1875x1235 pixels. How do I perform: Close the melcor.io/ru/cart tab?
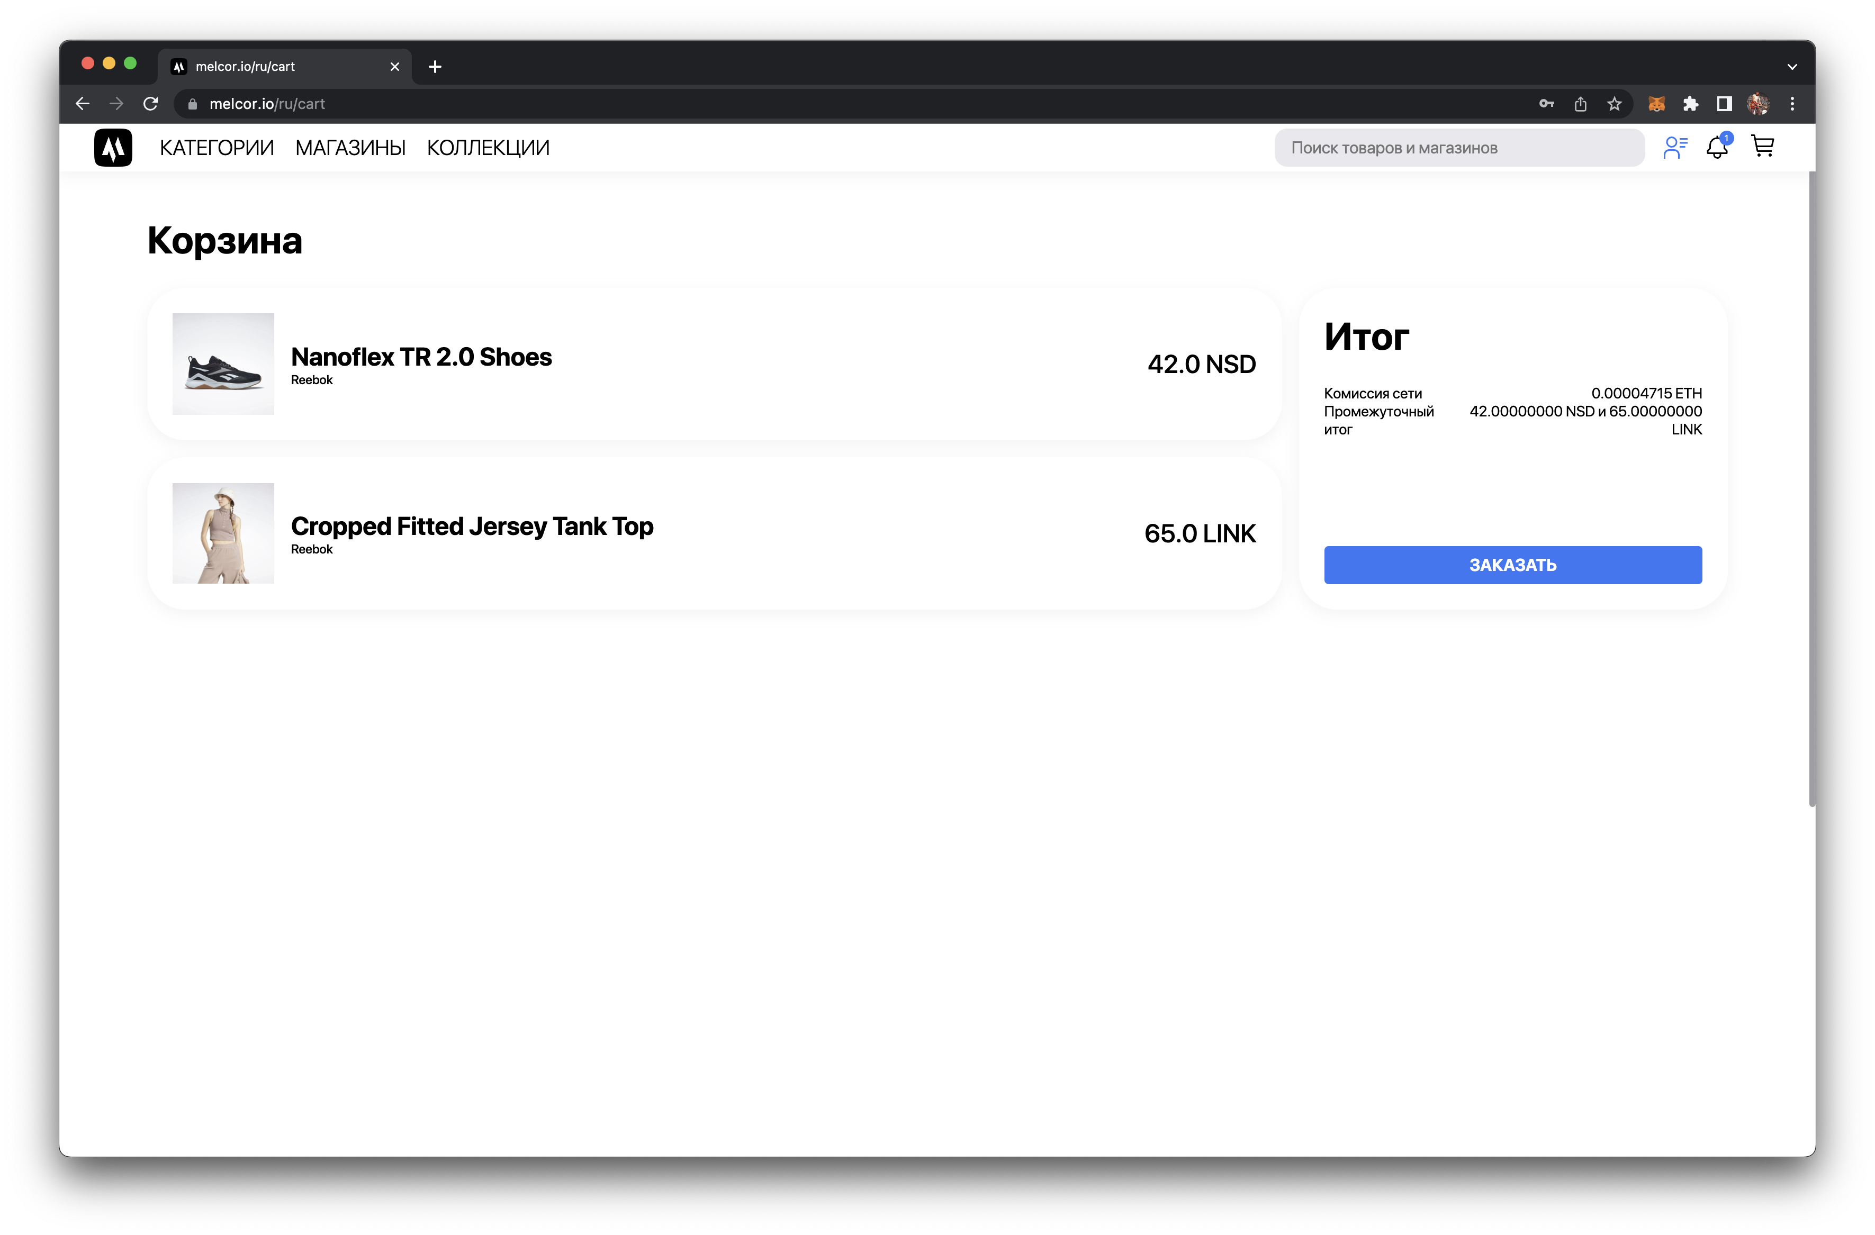[x=395, y=67]
